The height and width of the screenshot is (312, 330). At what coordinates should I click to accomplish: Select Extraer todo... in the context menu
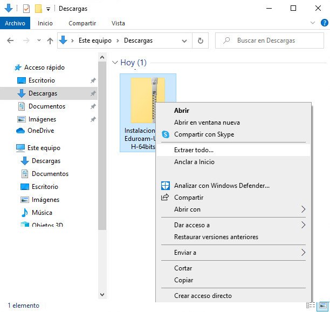pyautogui.click(x=233, y=150)
